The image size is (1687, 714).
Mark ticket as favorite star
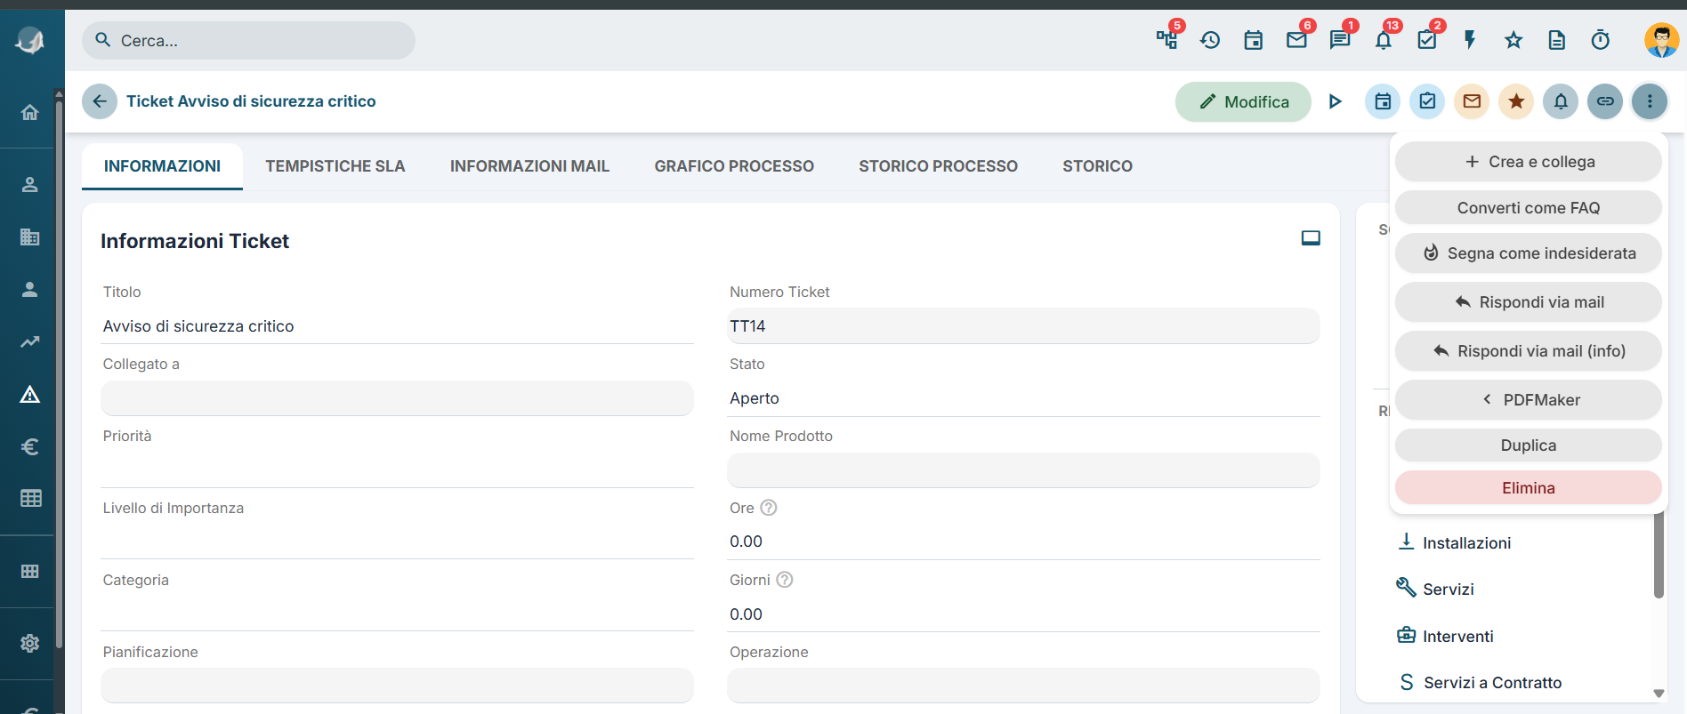pyautogui.click(x=1516, y=101)
